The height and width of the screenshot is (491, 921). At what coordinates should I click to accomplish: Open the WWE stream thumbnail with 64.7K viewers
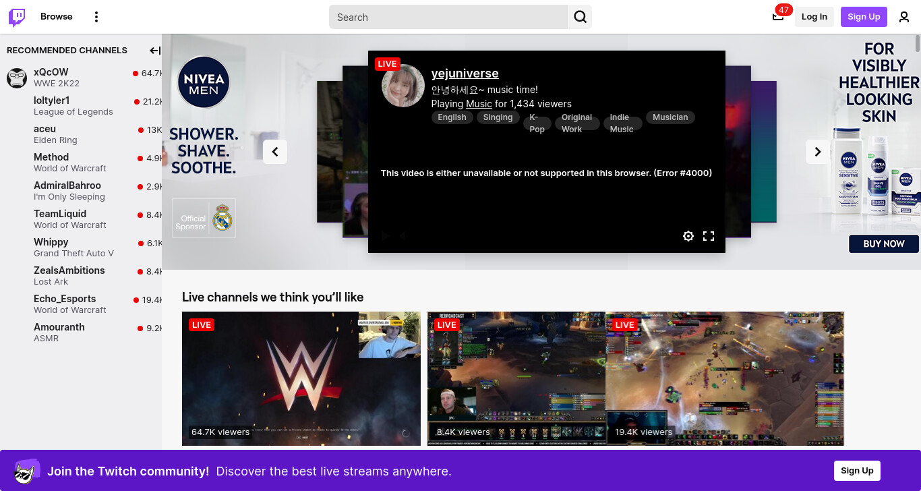pos(301,378)
